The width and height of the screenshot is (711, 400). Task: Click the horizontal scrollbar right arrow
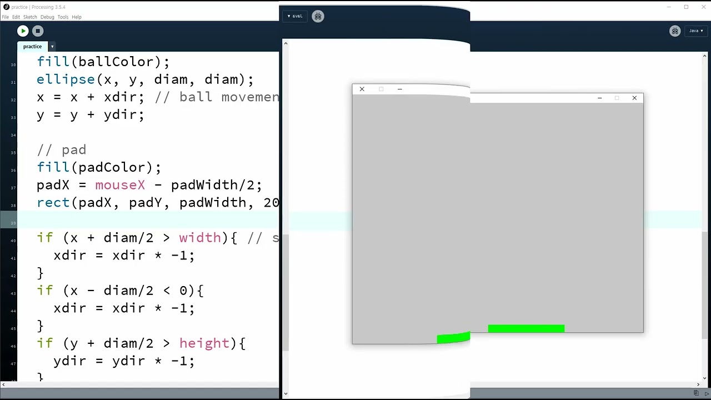(698, 384)
